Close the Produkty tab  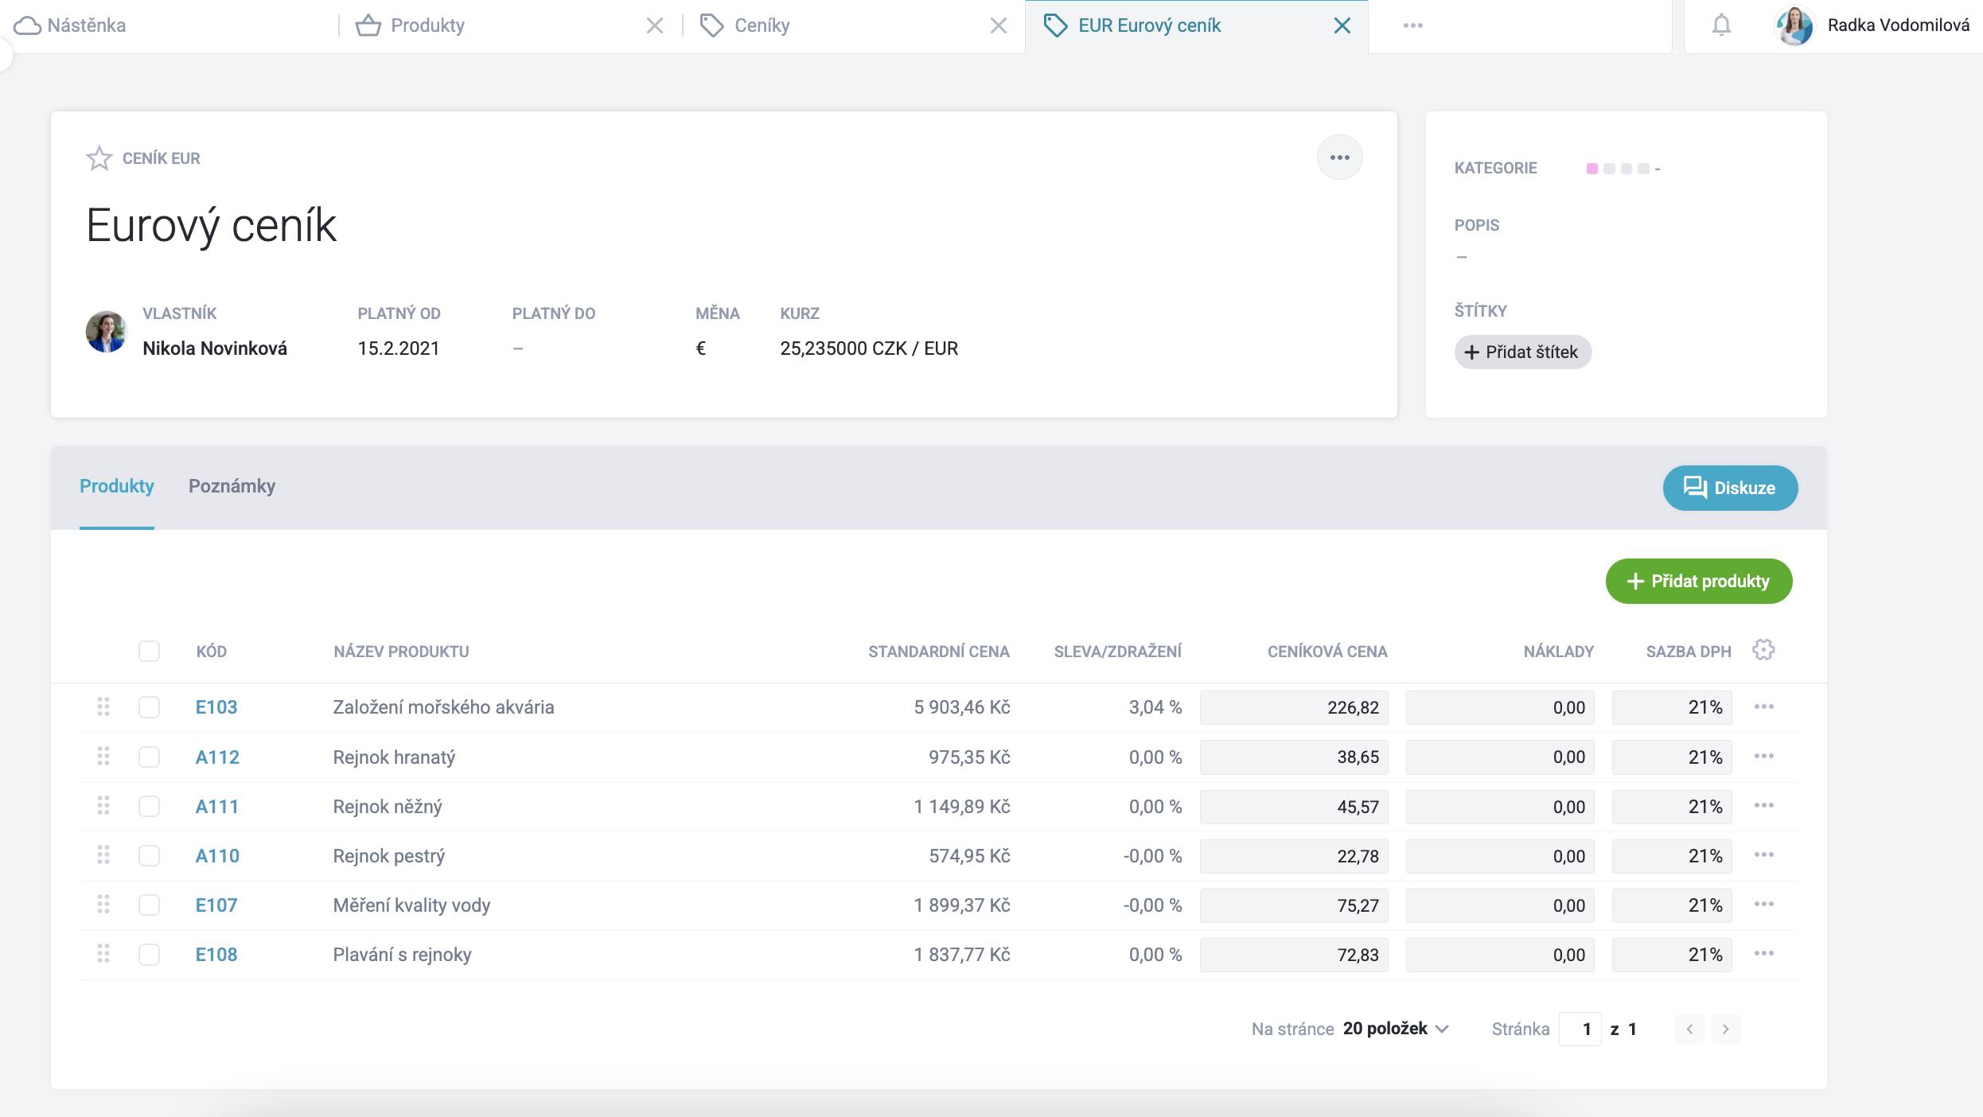(655, 25)
